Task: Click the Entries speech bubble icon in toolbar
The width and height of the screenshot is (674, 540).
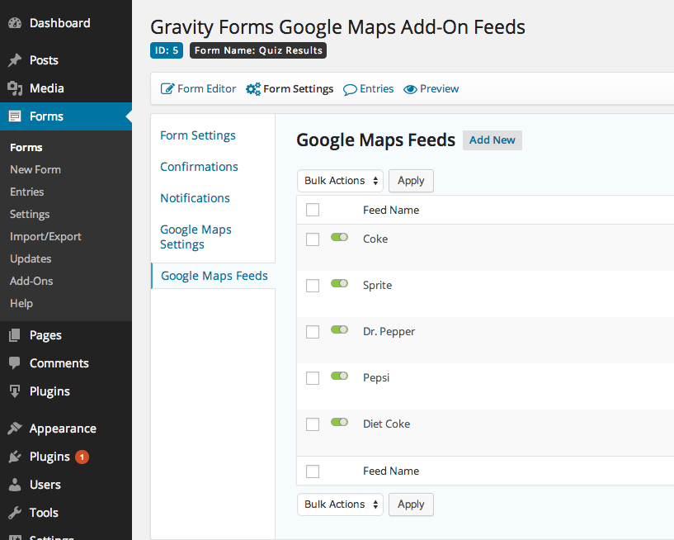Action: coord(350,89)
